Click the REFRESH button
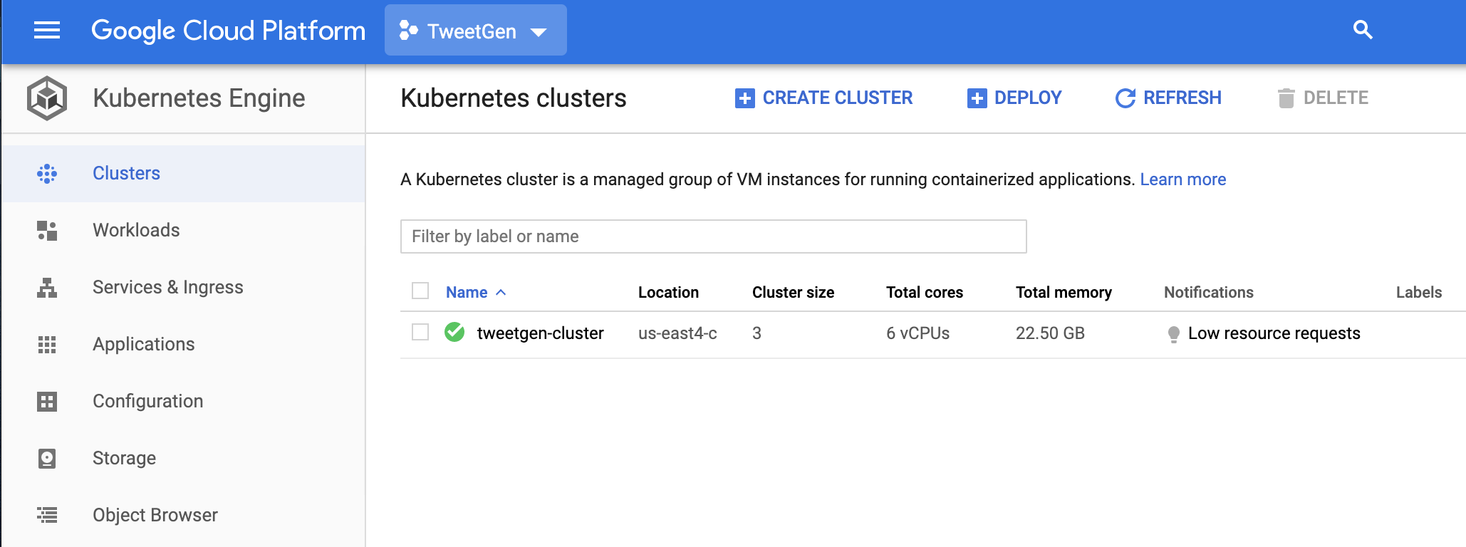This screenshot has height=547, width=1466. 1168,98
